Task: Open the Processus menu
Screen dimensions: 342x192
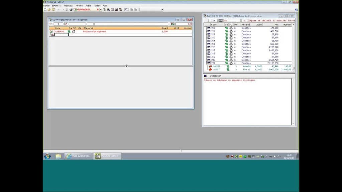Action: [68, 6]
